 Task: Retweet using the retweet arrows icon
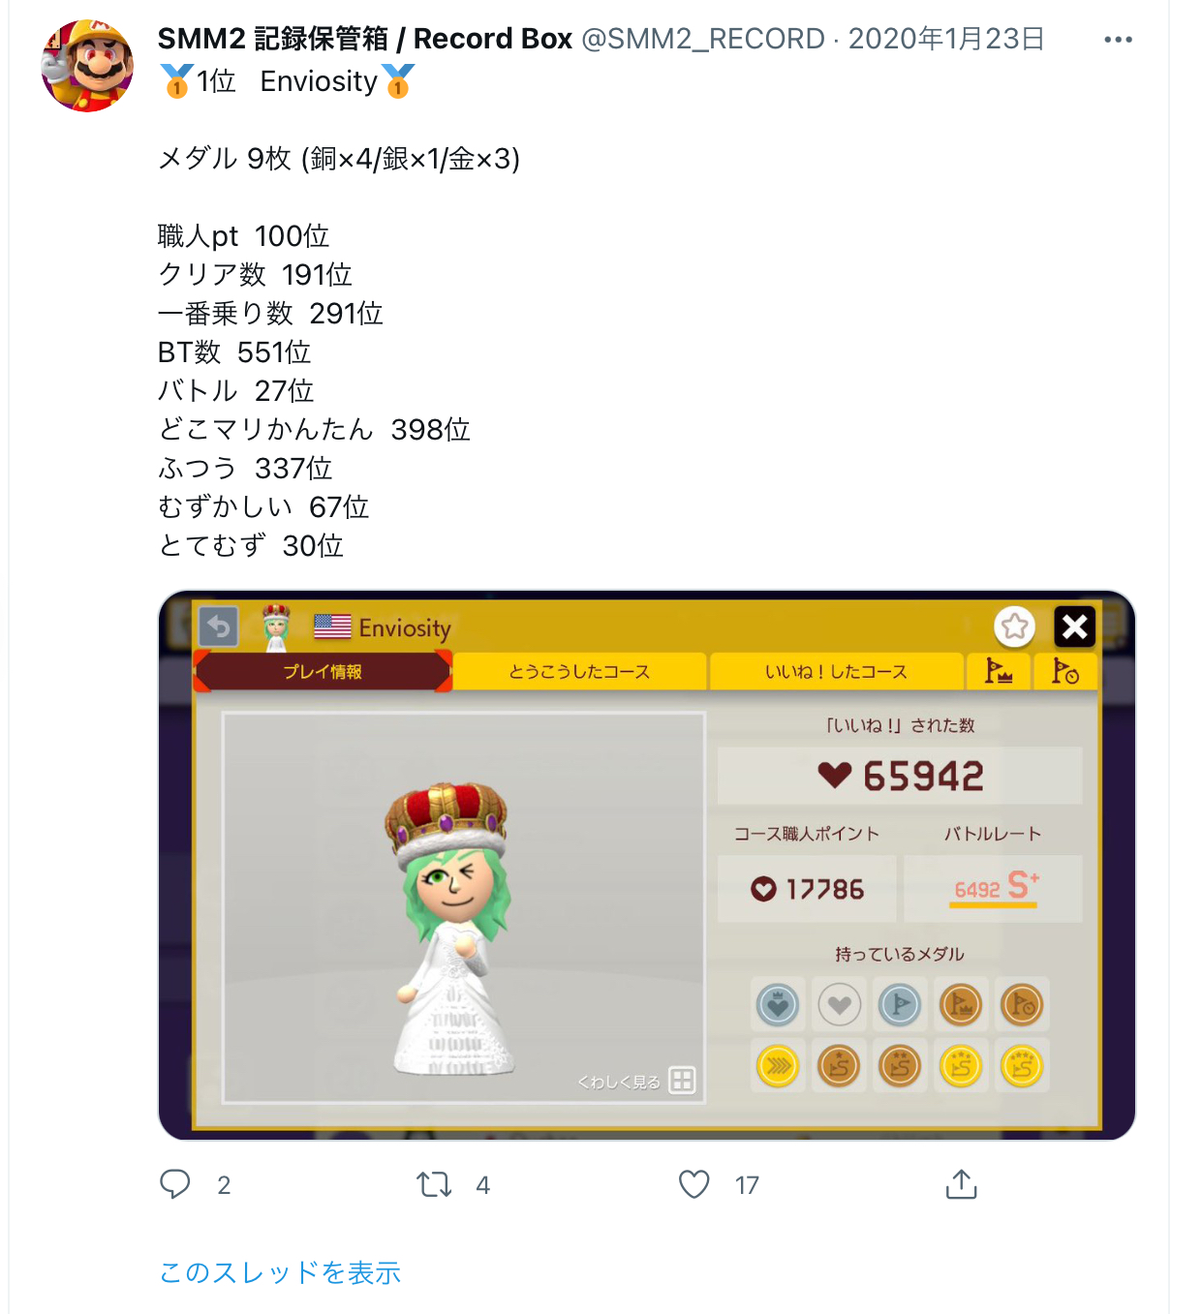[x=434, y=1184]
